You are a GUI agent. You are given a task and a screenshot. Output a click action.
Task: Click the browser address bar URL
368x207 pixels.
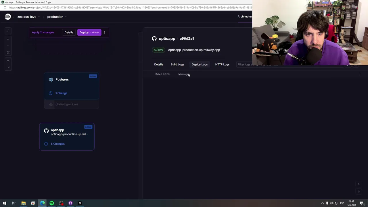point(131,7)
